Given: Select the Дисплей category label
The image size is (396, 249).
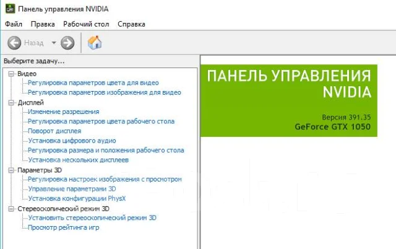Looking at the screenshot, I should coord(30,103).
